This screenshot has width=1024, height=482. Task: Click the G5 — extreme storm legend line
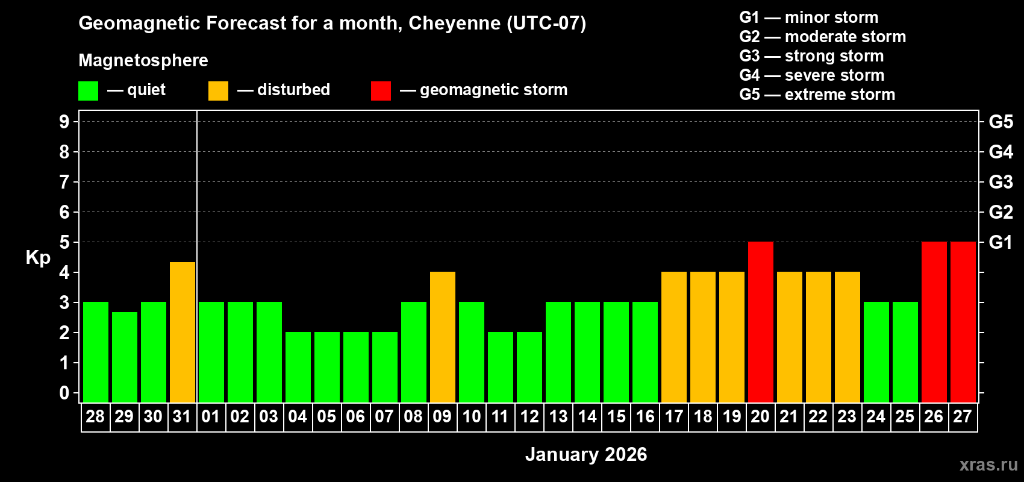(x=817, y=95)
